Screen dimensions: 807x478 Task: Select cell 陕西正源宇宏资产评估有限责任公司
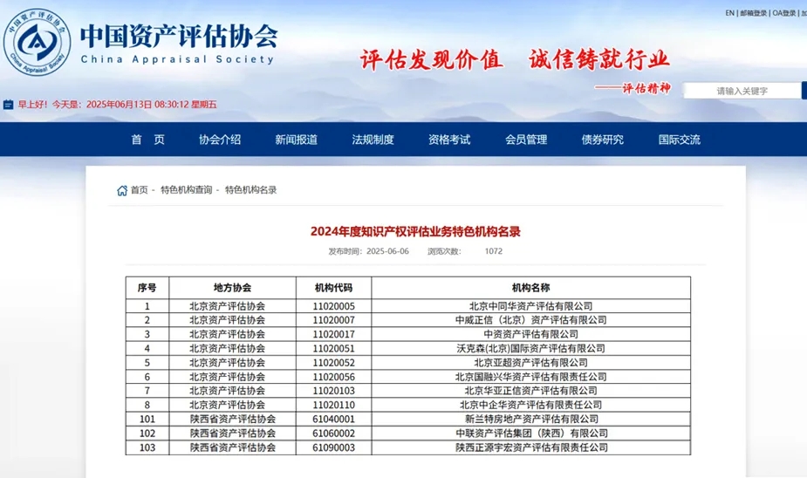pos(530,447)
